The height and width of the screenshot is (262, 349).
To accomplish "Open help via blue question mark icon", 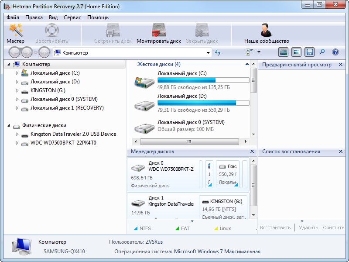I will point(335,52).
